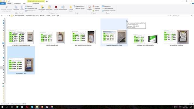
Task: Click the Up one level arrow
Action: [9, 16]
